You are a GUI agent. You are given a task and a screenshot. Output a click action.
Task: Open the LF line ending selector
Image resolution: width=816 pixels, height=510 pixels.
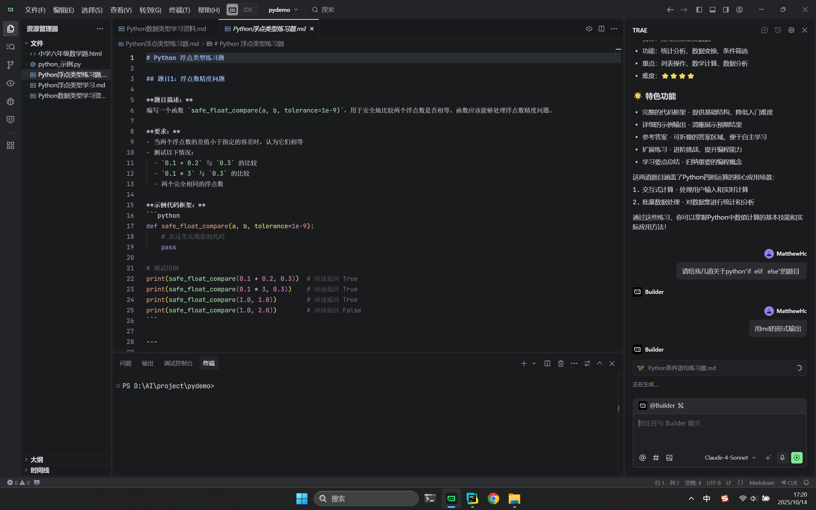click(729, 483)
